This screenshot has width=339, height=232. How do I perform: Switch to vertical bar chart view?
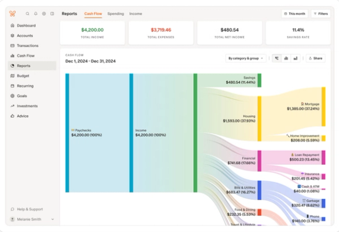pyautogui.click(x=286, y=58)
